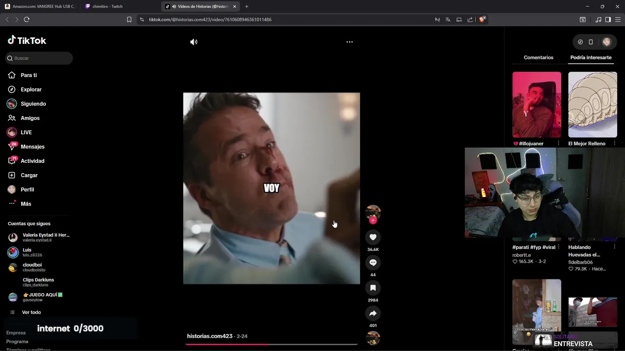625x351 pixels.
Task: Click the TikTok logo
Action: 27,40
